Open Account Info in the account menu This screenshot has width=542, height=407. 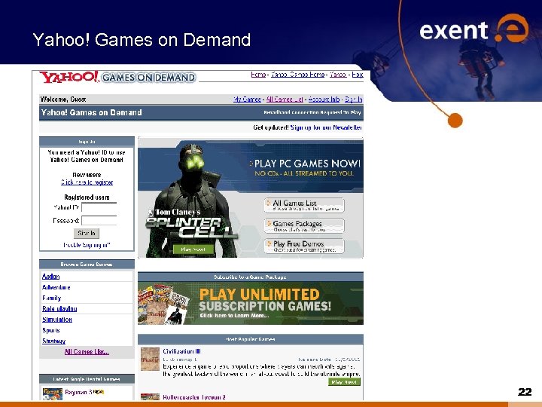click(324, 99)
